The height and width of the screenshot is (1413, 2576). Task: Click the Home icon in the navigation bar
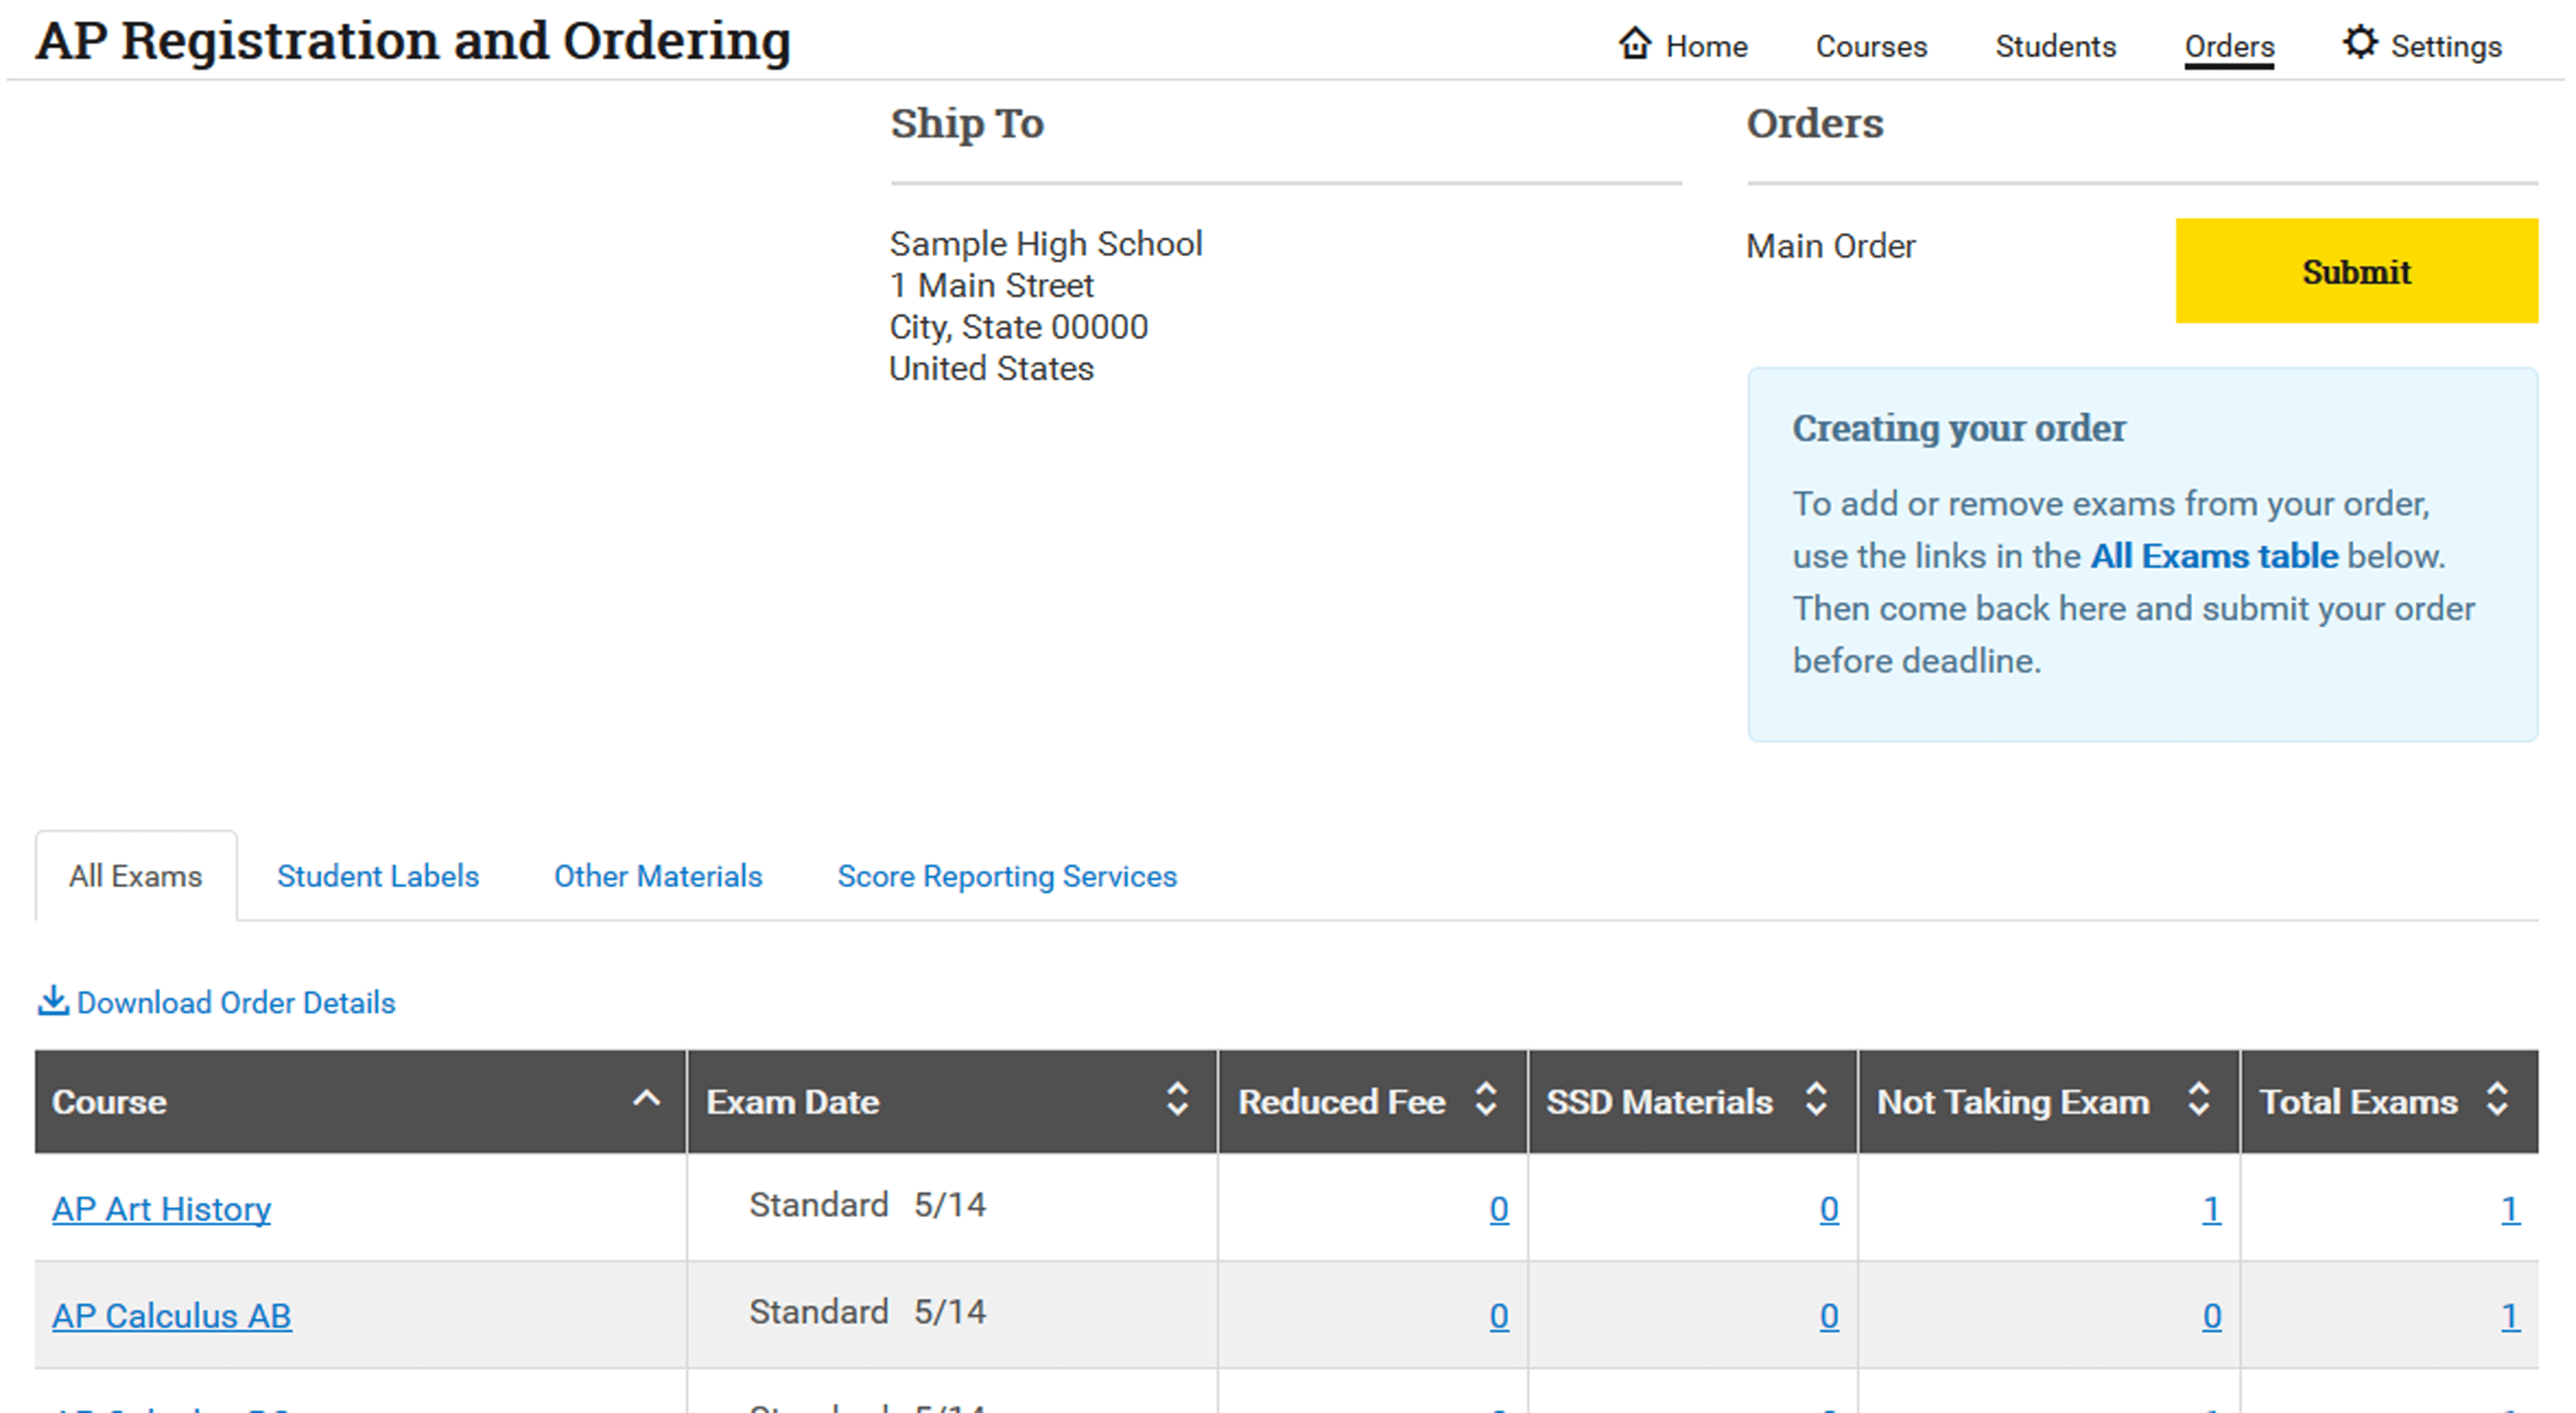coord(1635,44)
